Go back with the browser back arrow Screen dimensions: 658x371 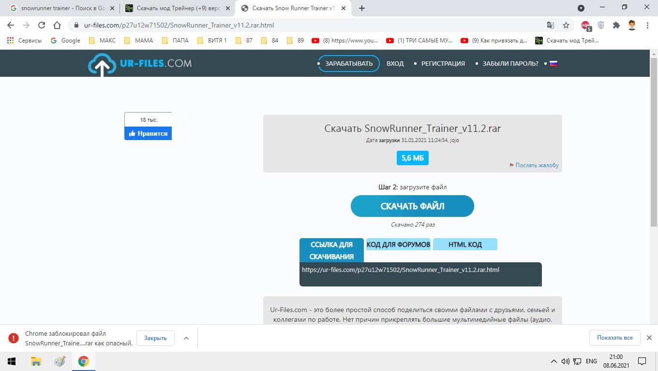11,25
